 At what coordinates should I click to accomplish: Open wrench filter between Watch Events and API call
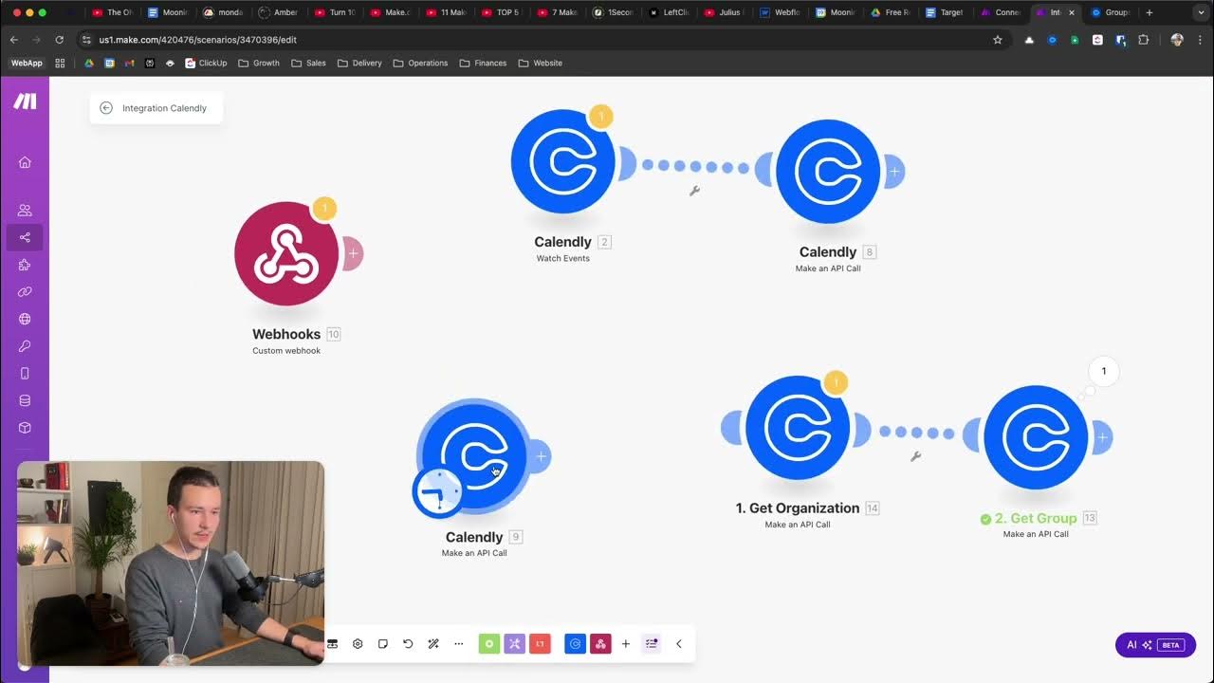click(694, 191)
